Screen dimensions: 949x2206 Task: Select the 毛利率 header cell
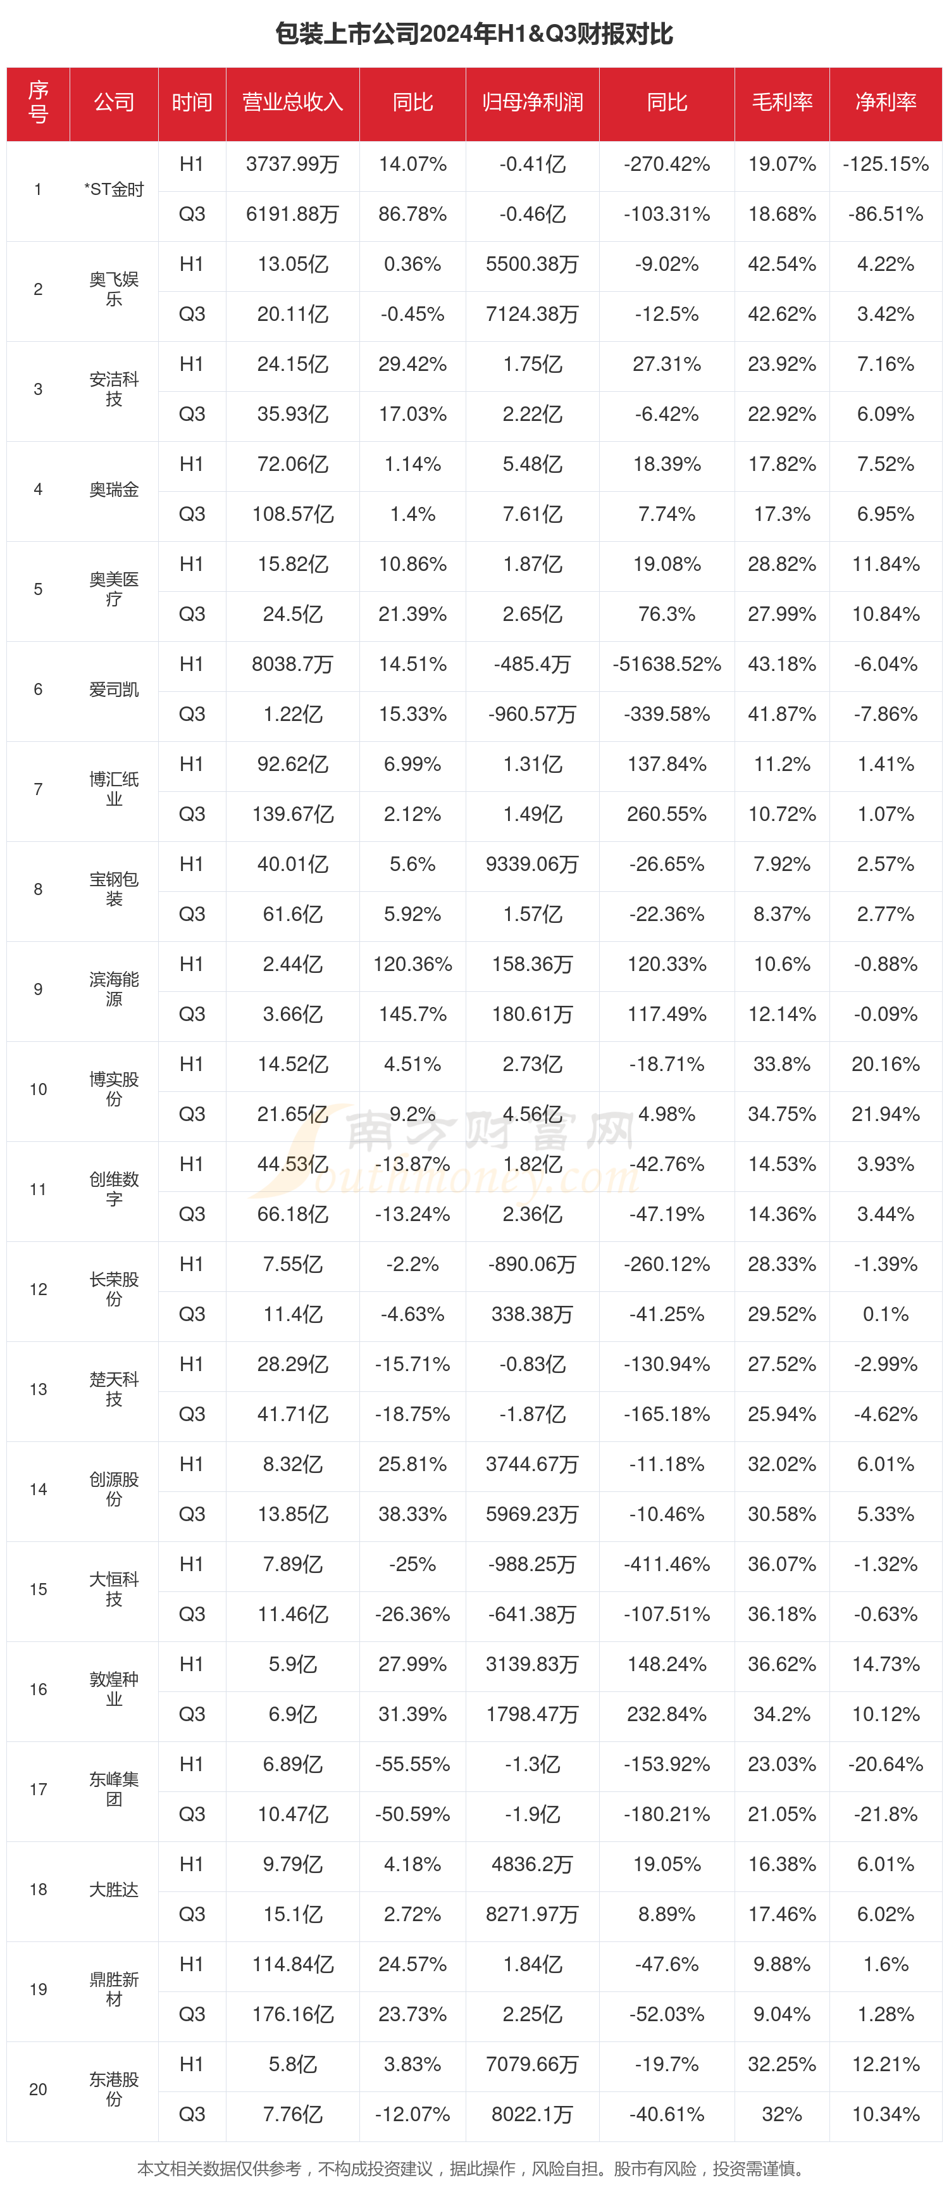point(782,103)
